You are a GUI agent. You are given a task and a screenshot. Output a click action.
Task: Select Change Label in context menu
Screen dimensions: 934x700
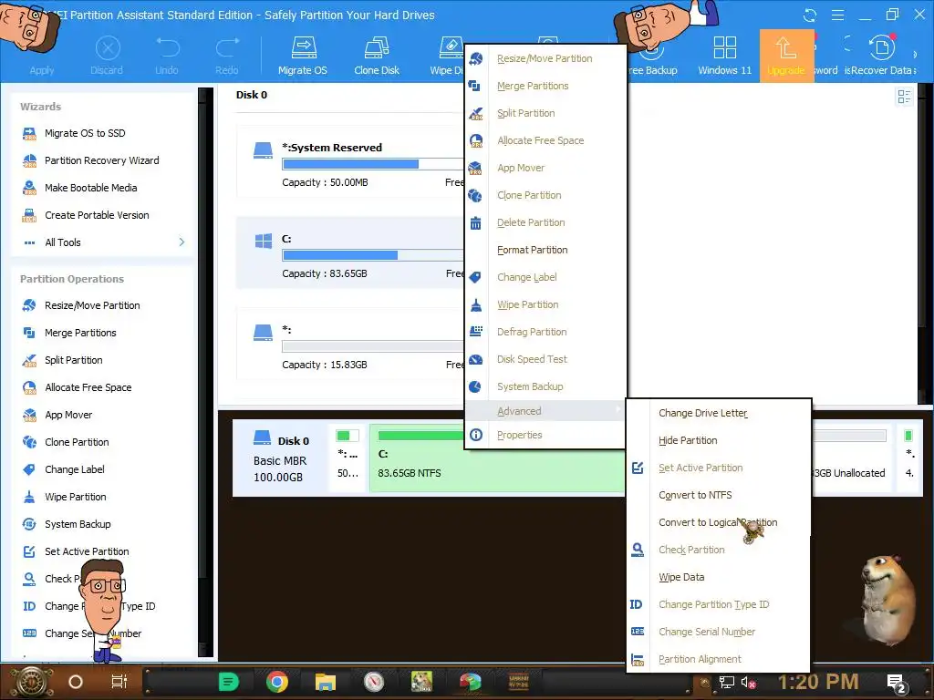pos(545,277)
